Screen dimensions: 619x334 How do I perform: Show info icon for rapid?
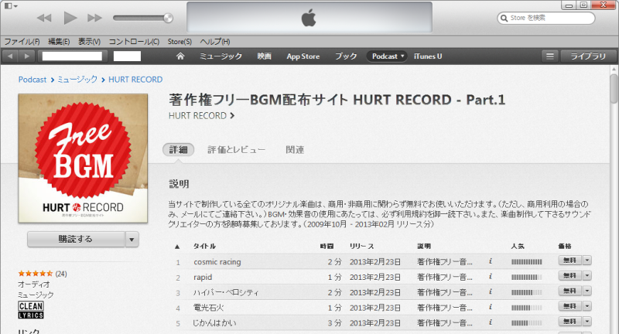click(x=491, y=277)
